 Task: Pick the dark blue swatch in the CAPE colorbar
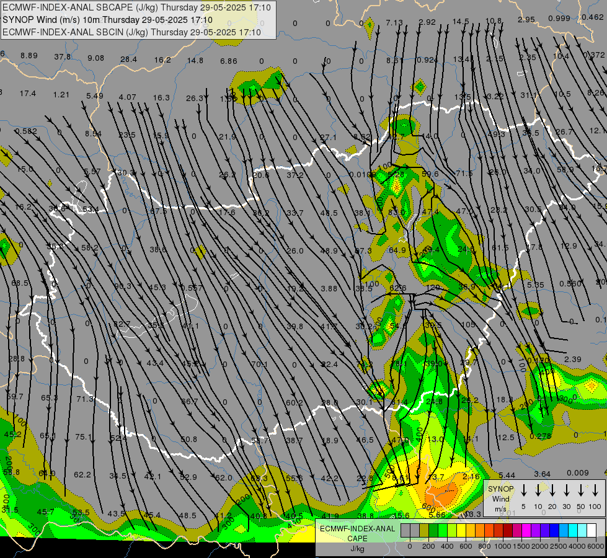click(x=554, y=530)
